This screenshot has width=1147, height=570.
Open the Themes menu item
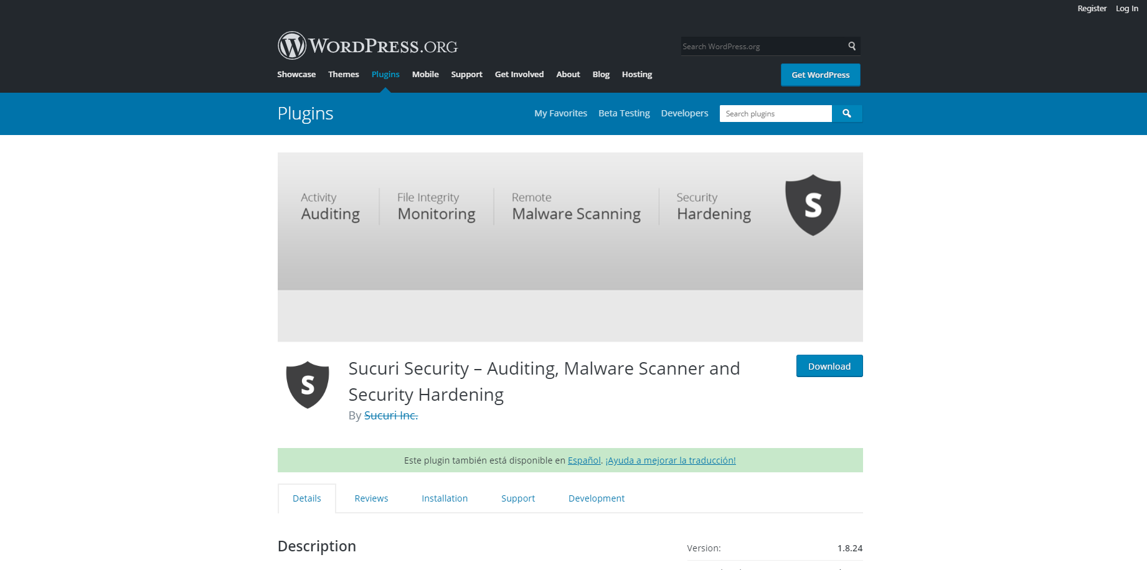[344, 74]
